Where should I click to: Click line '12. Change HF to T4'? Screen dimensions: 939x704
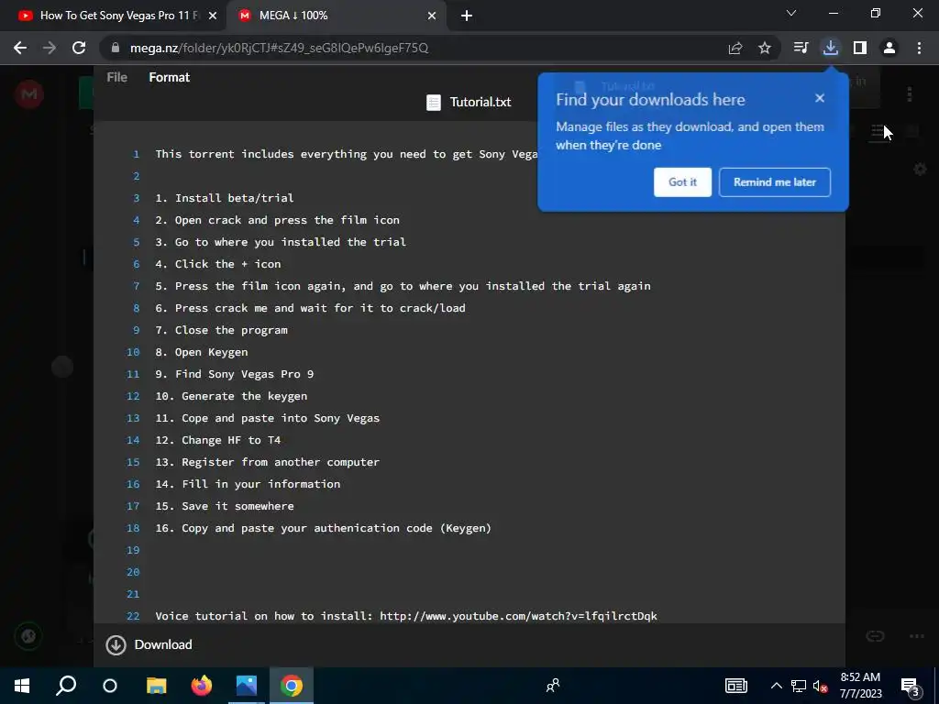pos(218,440)
